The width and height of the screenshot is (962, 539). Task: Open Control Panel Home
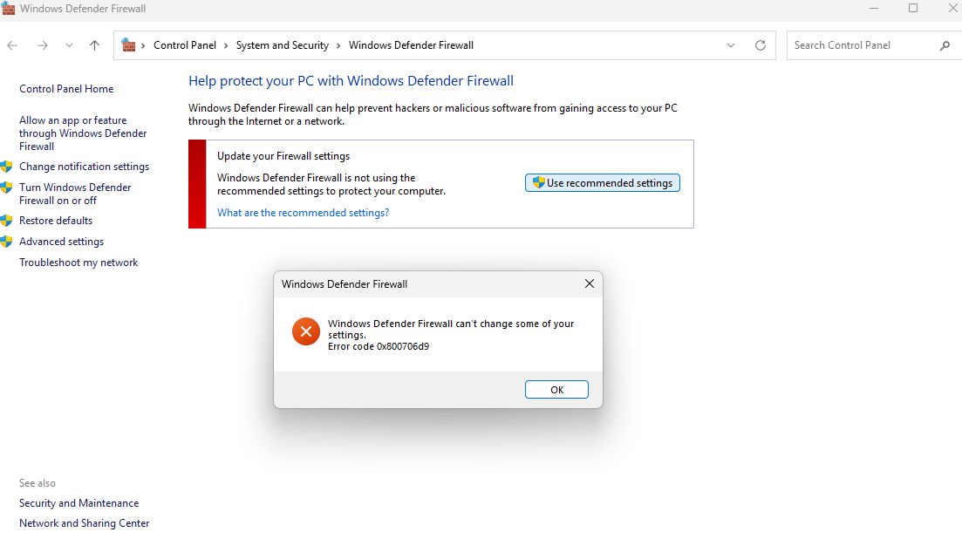click(x=66, y=89)
